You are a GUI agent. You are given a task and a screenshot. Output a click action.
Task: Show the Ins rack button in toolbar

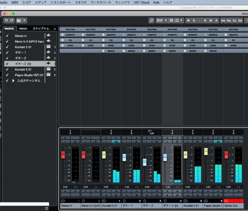pos(223,20)
